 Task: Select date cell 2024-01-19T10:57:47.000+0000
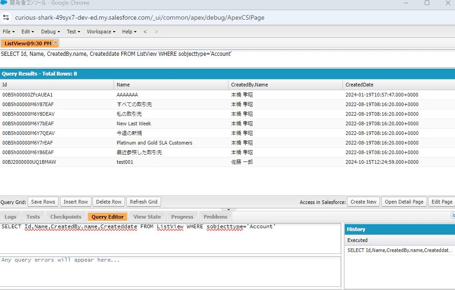tap(399, 95)
